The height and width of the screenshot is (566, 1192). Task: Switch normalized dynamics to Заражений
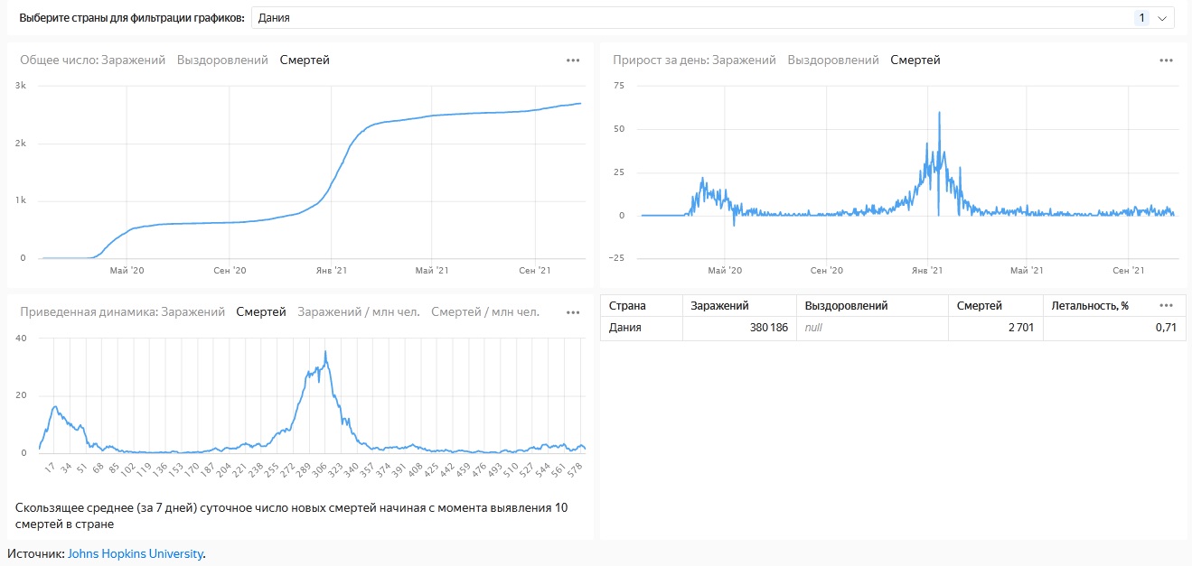pyautogui.click(x=192, y=312)
